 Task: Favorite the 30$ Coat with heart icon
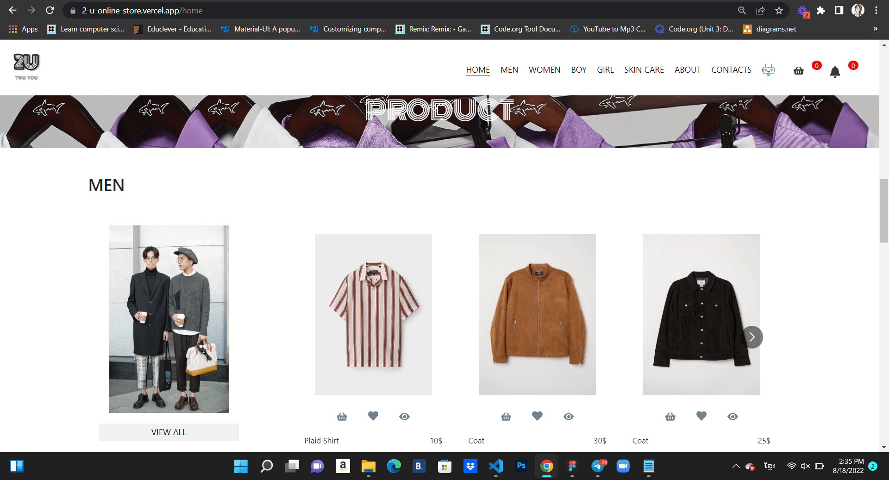[537, 416]
